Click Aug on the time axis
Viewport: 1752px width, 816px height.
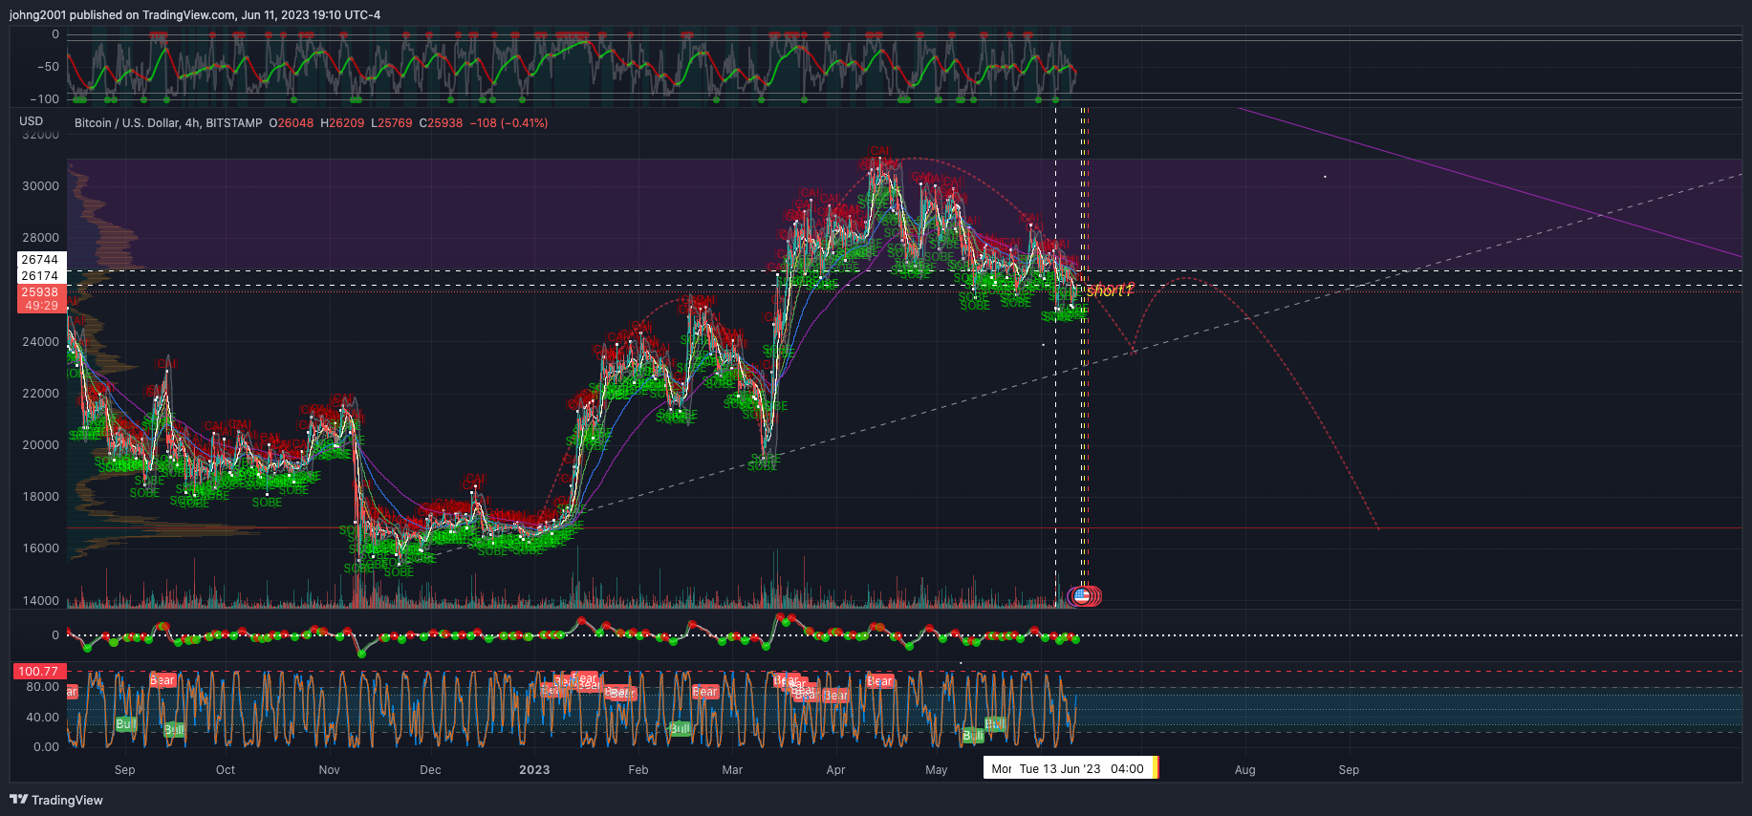[1244, 770]
